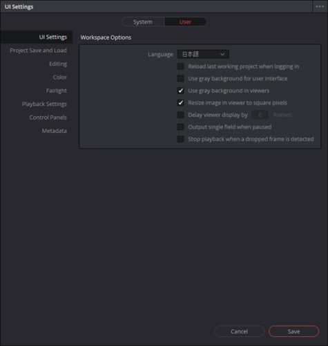This screenshot has width=328, height=346.
Task: Select Playback Settings in sidebar
Action: [44, 104]
